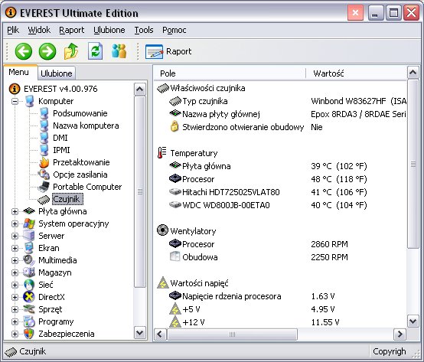Click the Serwer icon in tree
The width and height of the screenshot is (424, 362).
point(28,236)
